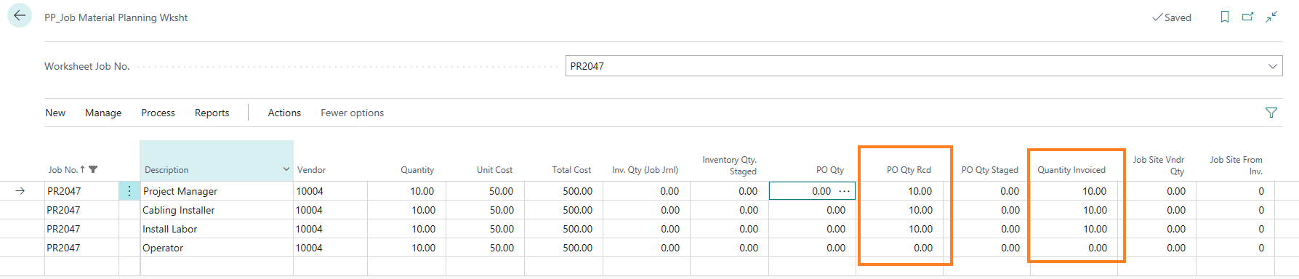
Task: Sort by the Job No. column header
Action: (63, 170)
